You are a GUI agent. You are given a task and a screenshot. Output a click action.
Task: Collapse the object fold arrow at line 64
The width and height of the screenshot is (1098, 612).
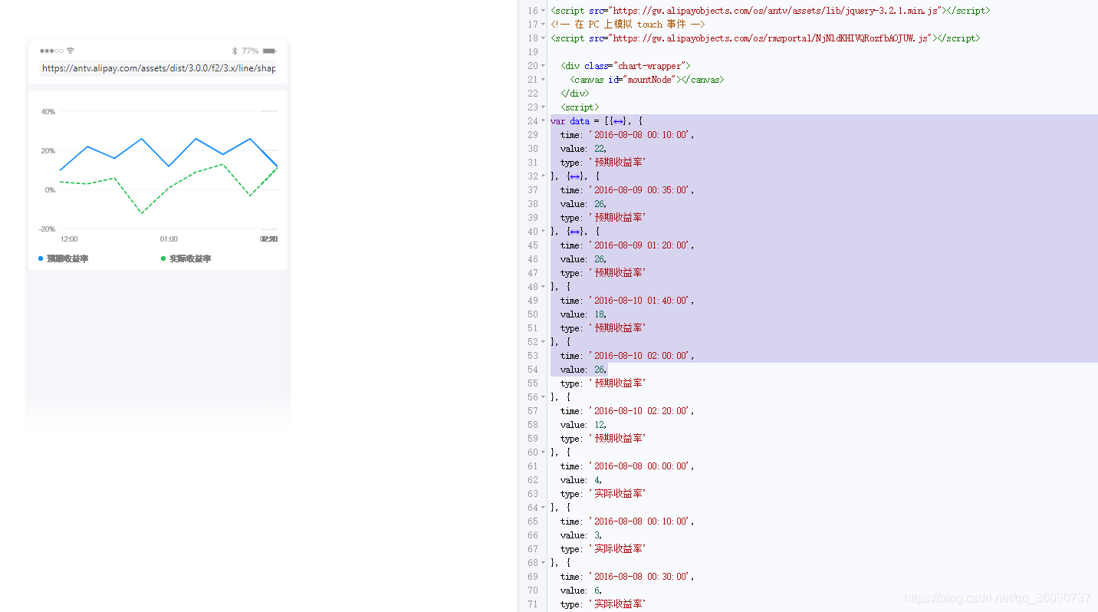pyautogui.click(x=544, y=508)
